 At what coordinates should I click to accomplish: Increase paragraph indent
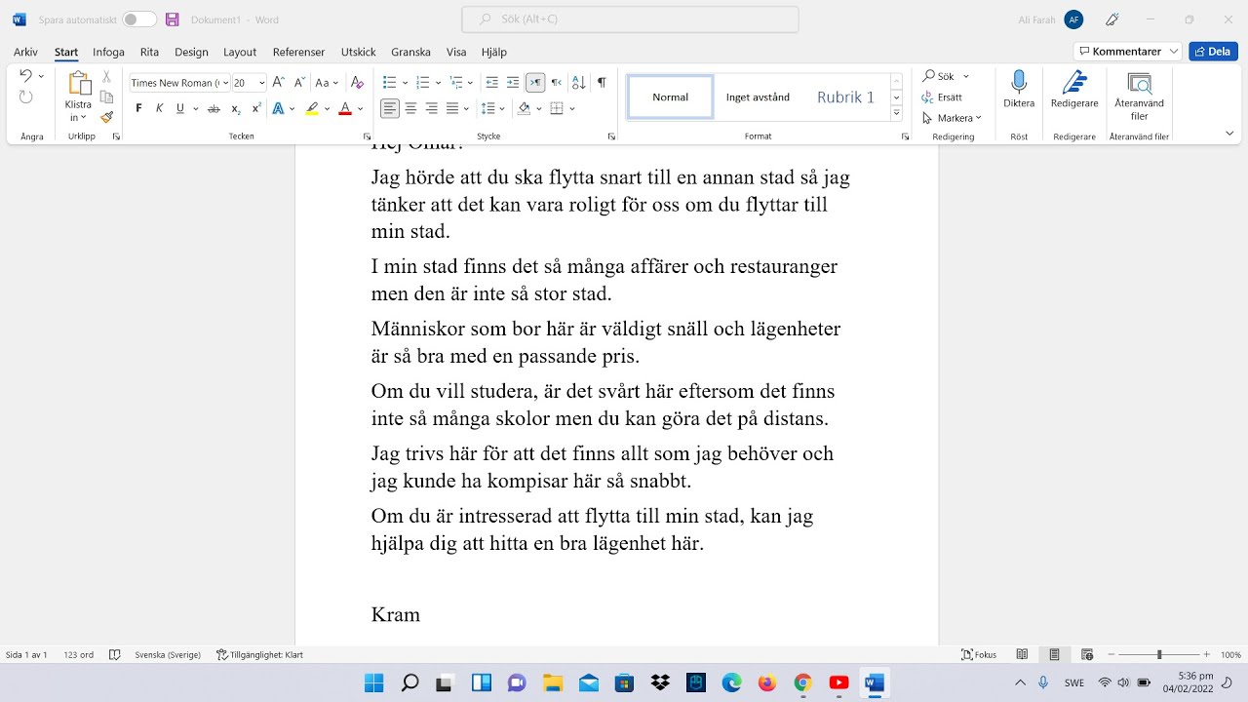tap(513, 83)
